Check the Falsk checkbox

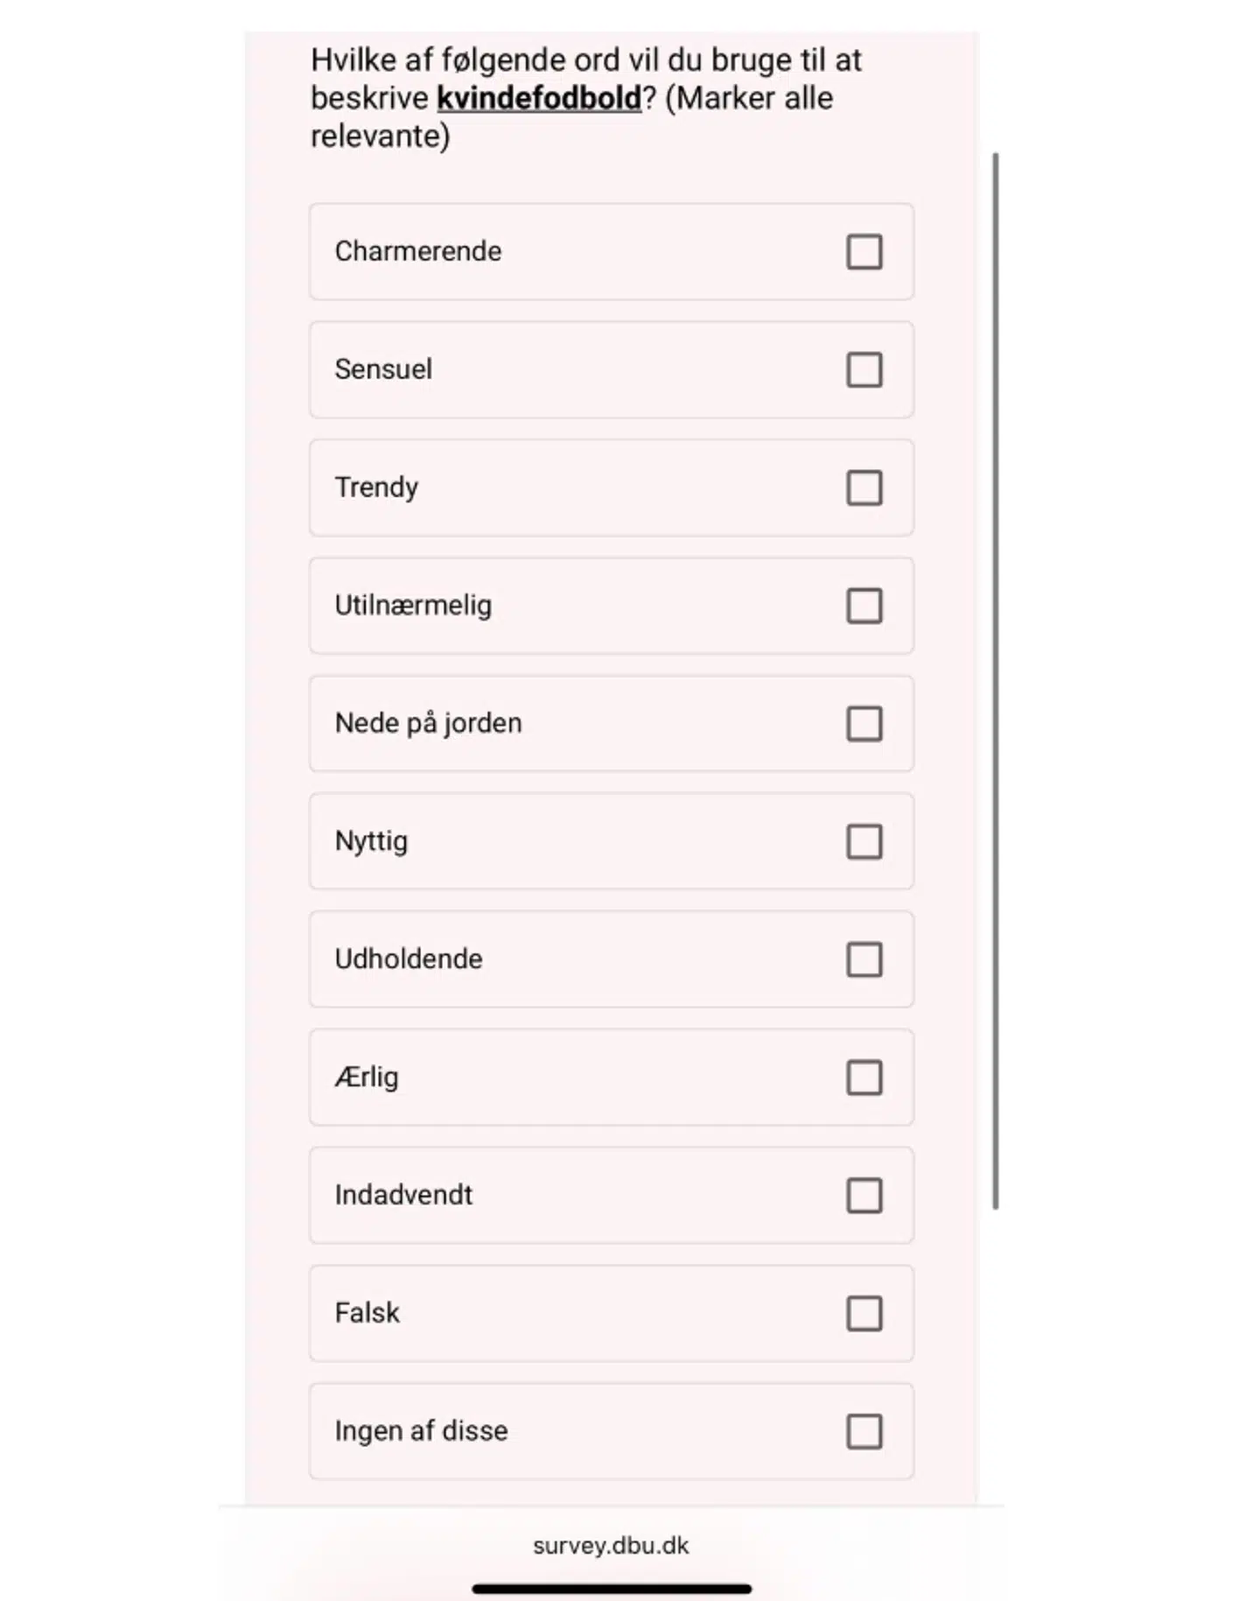[x=864, y=1313]
